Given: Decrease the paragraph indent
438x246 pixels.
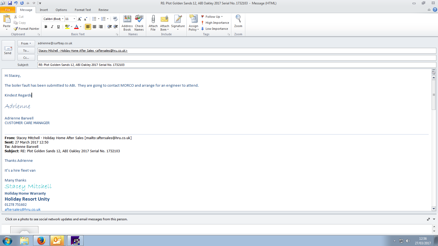Looking at the screenshot, I should 109,27.
